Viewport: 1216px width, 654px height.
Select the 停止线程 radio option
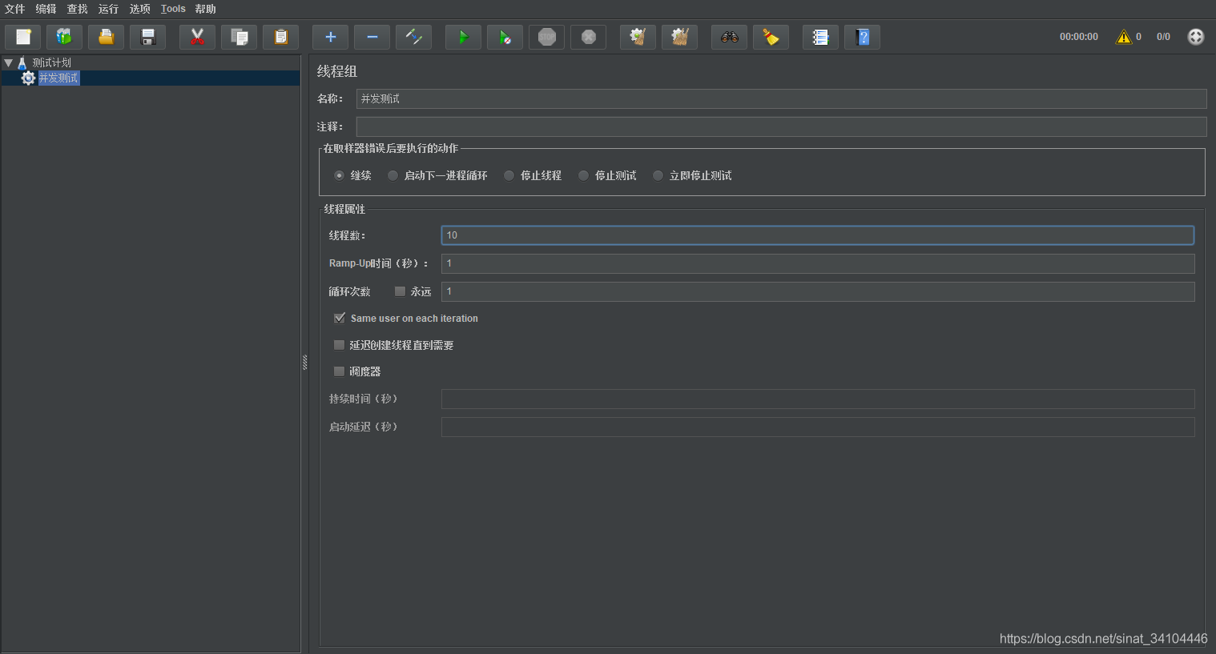pyautogui.click(x=509, y=175)
